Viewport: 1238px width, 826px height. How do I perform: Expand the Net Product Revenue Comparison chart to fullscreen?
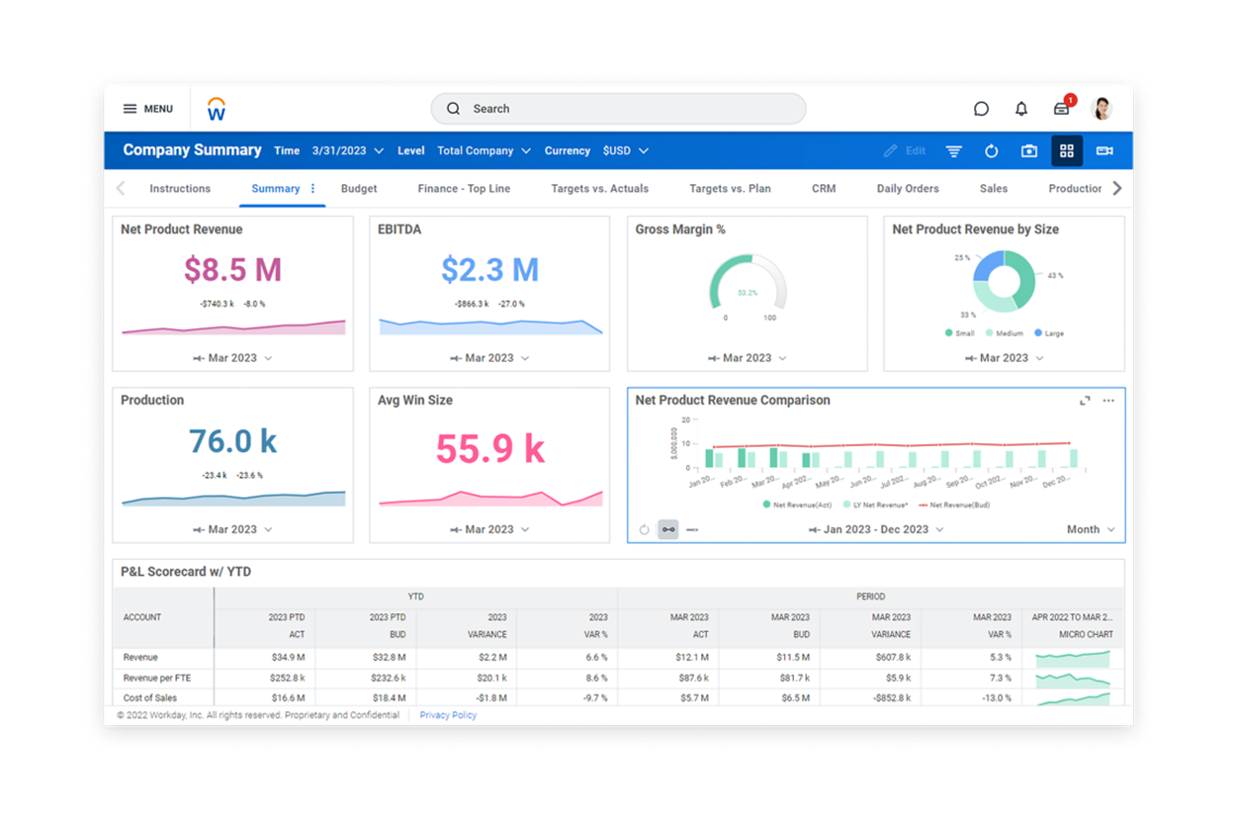tap(1085, 401)
